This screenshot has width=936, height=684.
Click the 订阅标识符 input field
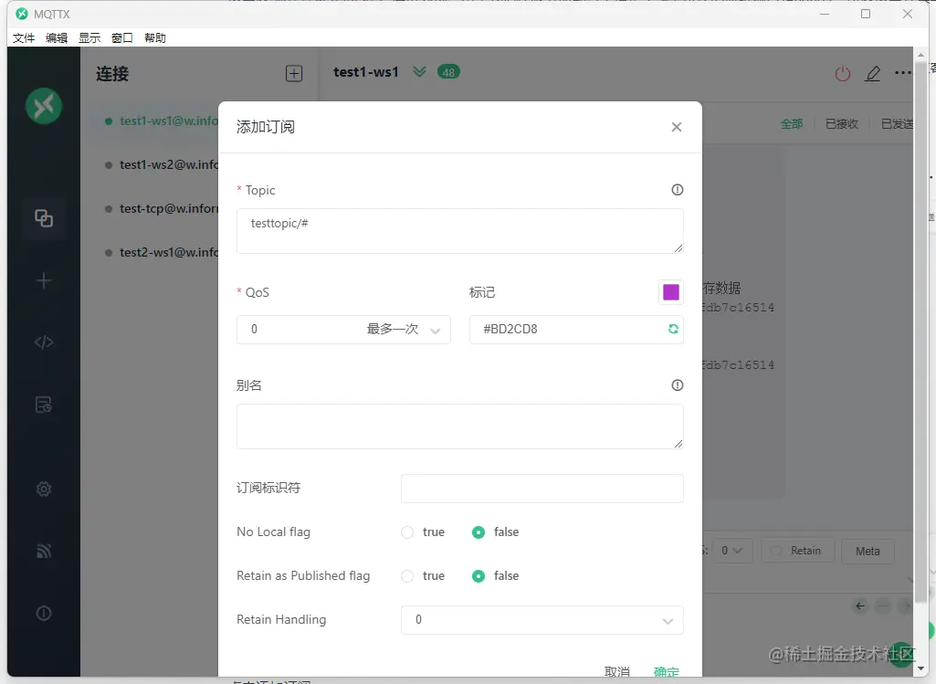click(x=542, y=489)
